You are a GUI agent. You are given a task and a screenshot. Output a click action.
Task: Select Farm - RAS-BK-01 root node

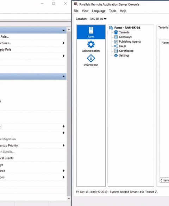click(127, 28)
